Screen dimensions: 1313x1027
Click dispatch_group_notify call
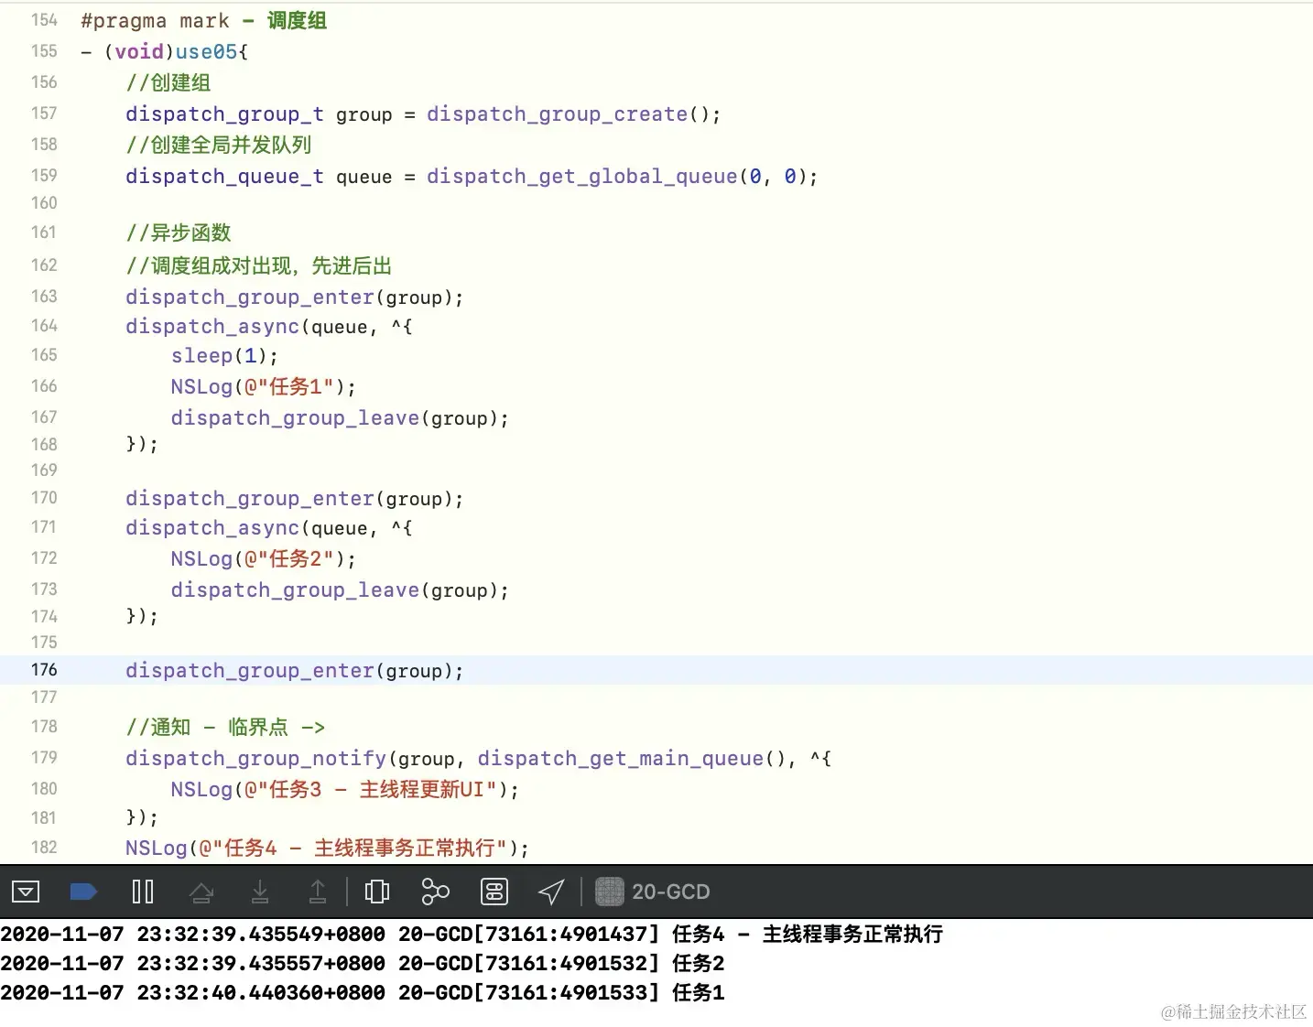click(255, 759)
